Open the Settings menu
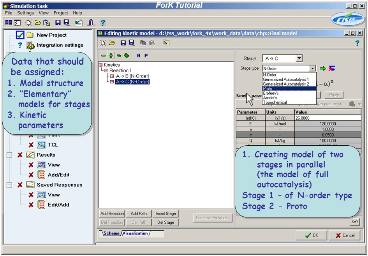This screenshot has height=256, width=368. (x=26, y=13)
